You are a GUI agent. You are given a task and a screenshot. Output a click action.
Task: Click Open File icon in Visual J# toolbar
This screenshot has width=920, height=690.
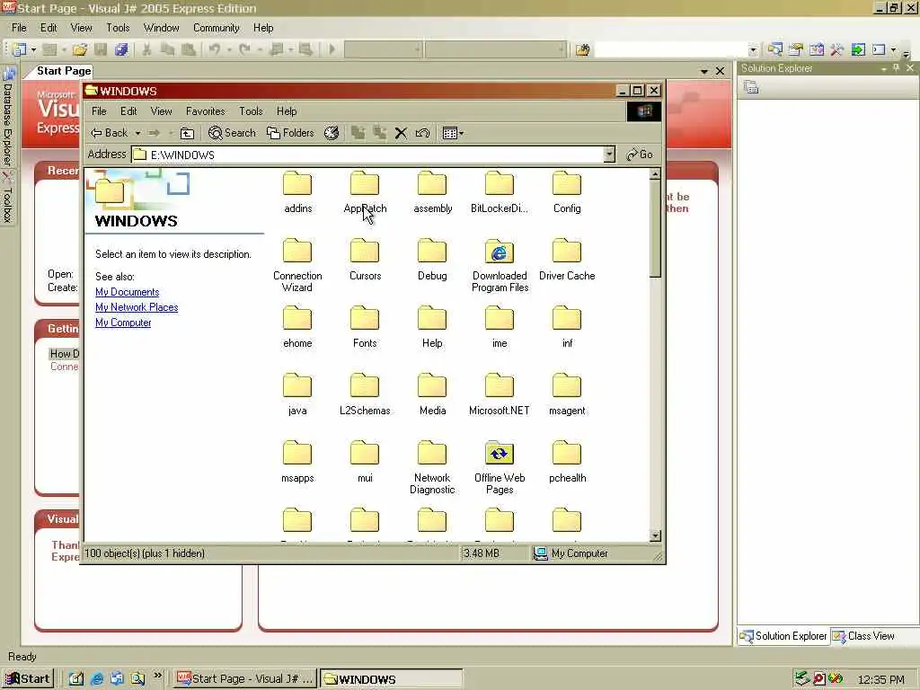[80, 50]
